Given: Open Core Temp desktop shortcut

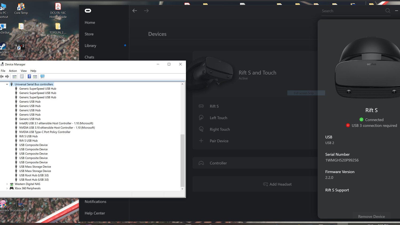Looking at the screenshot, I should (21, 9).
